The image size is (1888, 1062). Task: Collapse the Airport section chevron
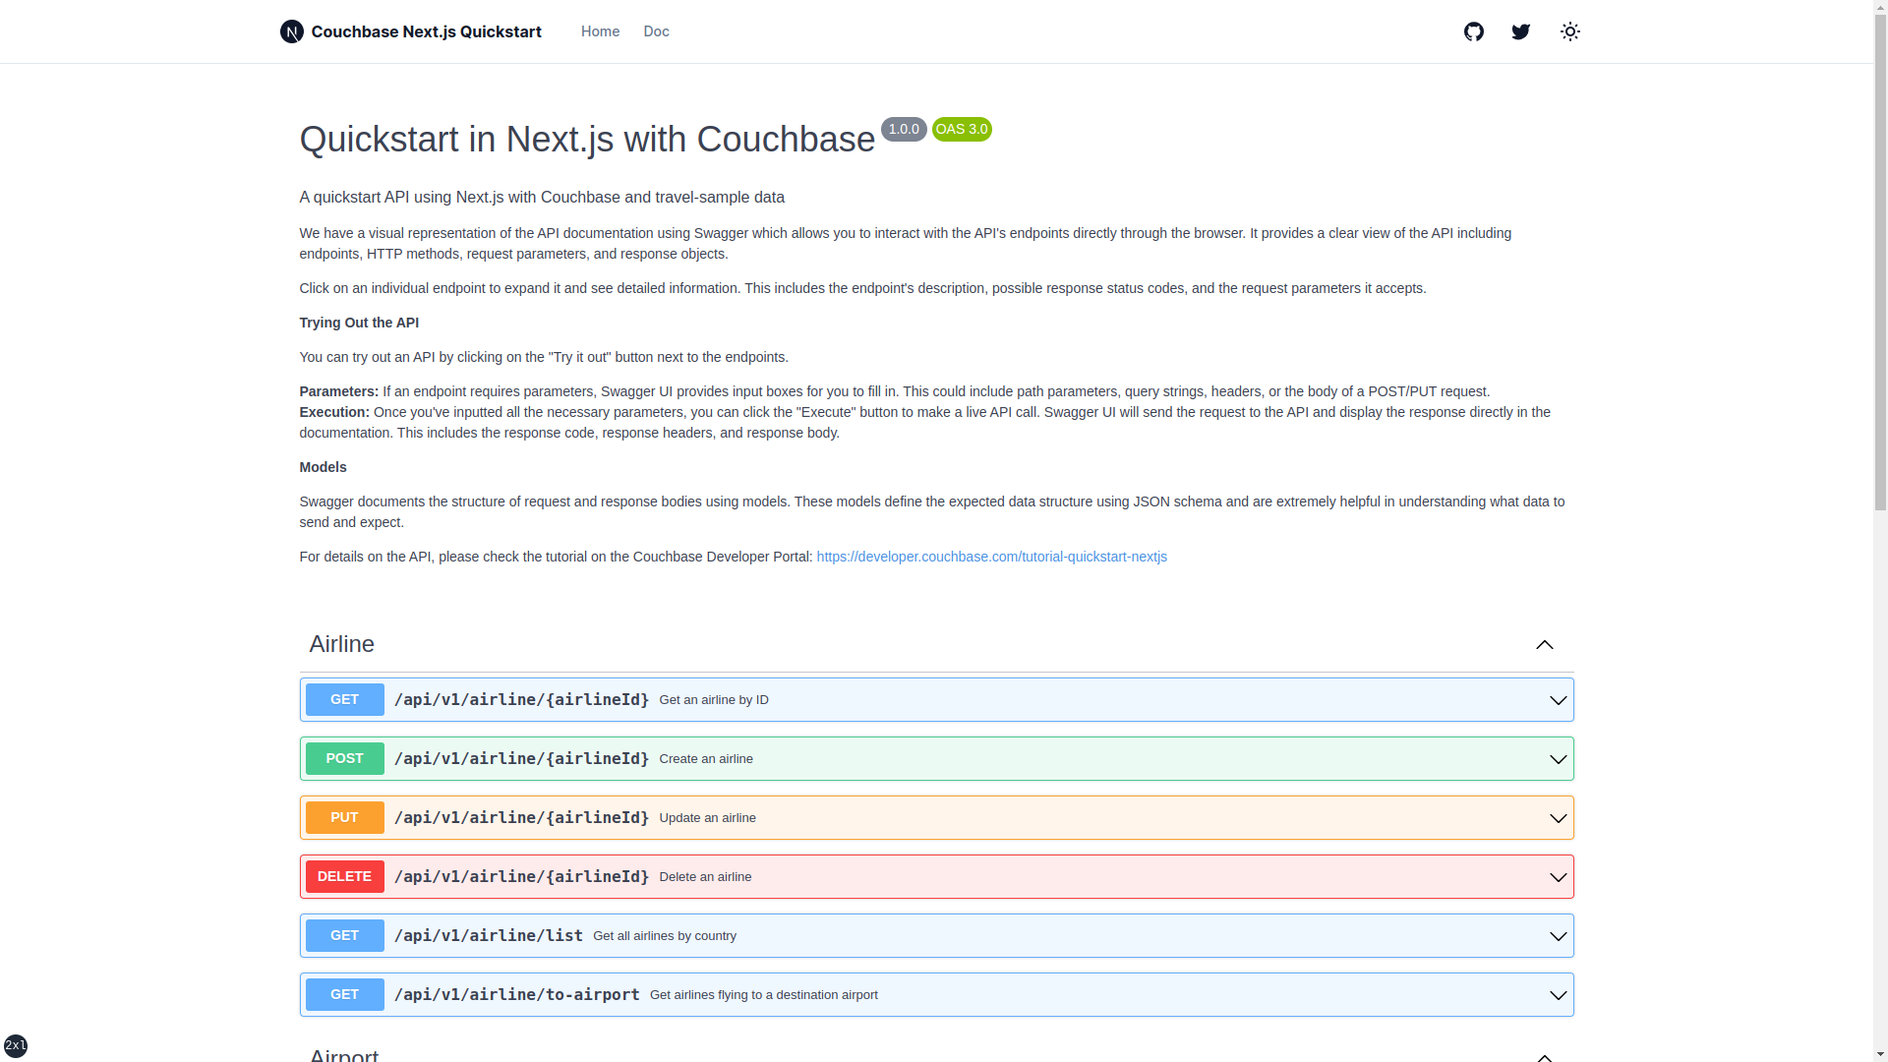(1544, 1056)
